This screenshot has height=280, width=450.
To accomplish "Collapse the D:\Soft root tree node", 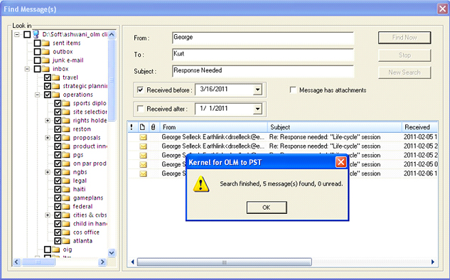I will pos(17,34).
